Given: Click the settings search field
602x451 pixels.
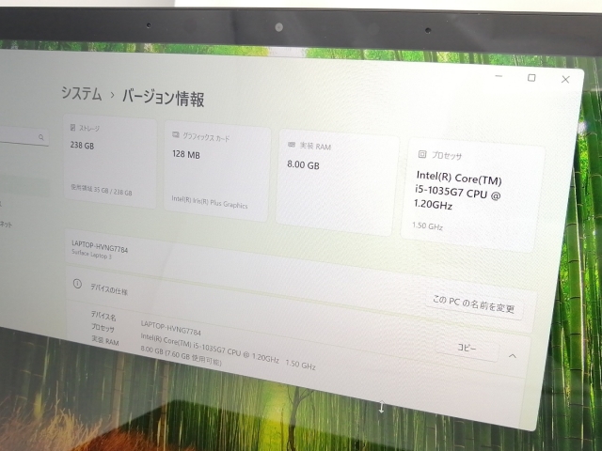Looking at the screenshot, I should pos(23,136).
